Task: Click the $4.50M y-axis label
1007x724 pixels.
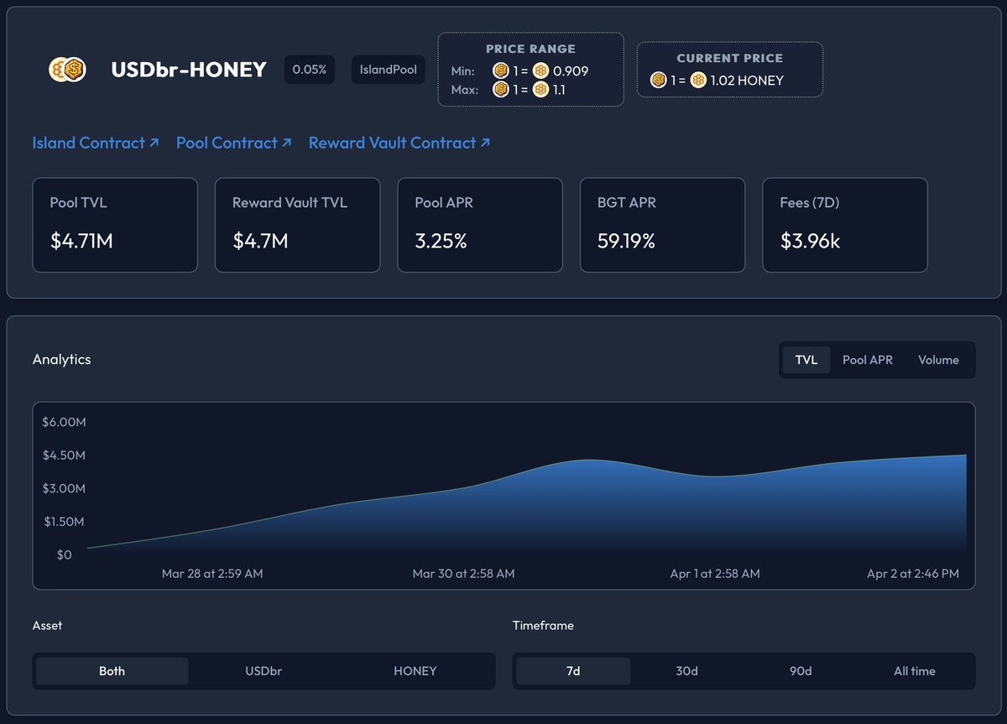Action: coord(64,456)
